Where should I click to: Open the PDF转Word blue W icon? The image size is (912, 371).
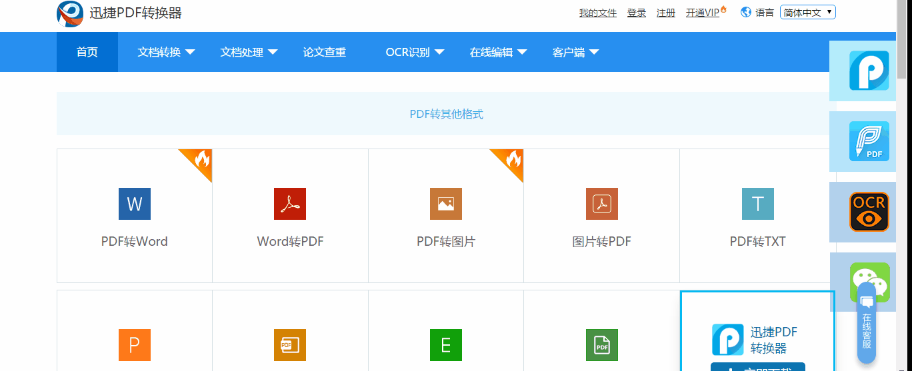coord(135,204)
